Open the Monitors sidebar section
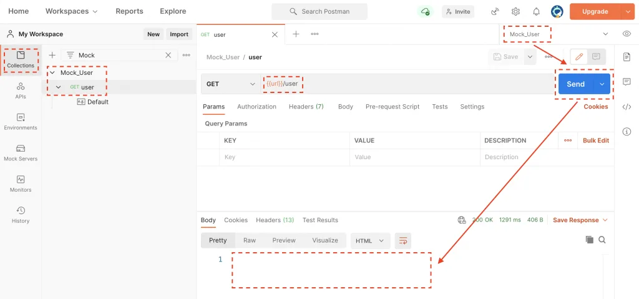 pyautogui.click(x=21, y=184)
